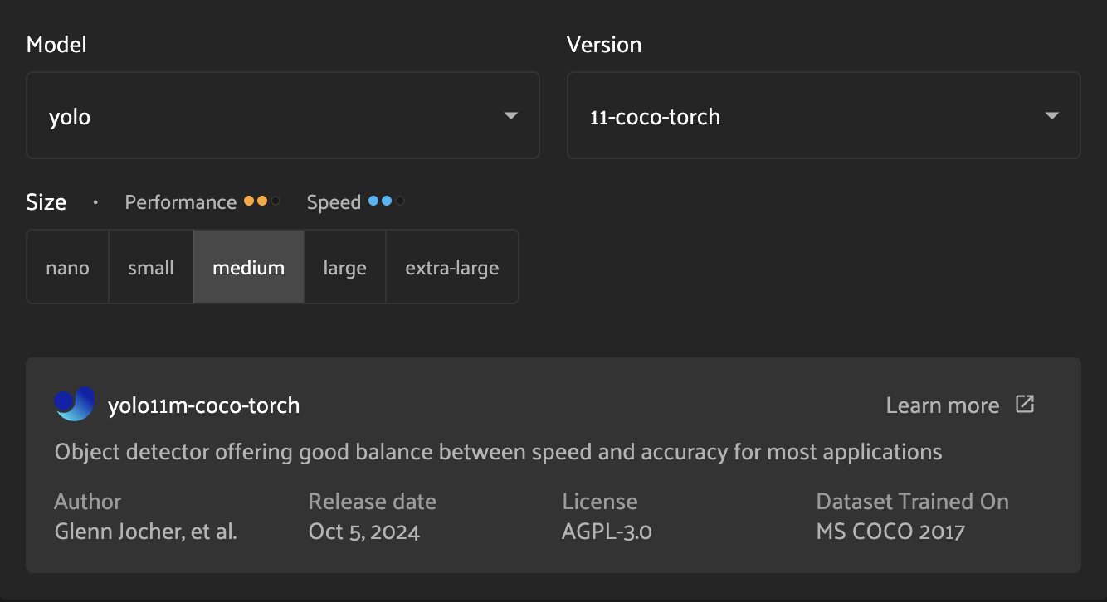Click the Version dropdown caret
This screenshot has width=1107, height=602.
pyautogui.click(x=1052, y=116)
